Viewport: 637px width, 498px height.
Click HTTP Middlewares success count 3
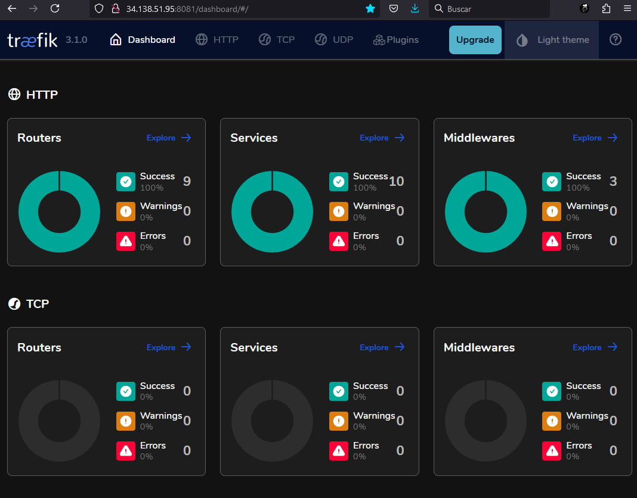613,181
